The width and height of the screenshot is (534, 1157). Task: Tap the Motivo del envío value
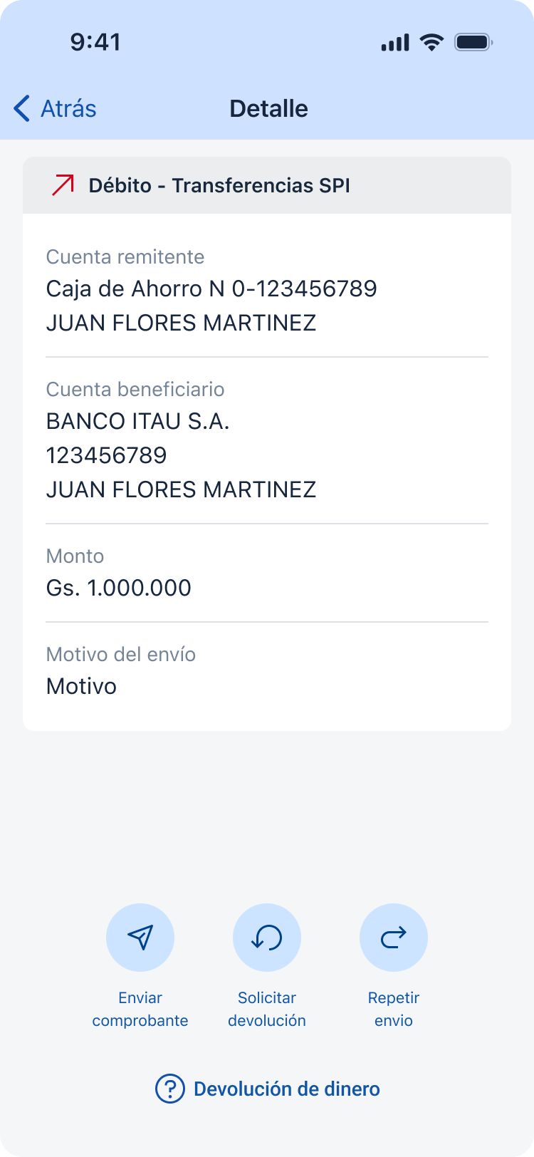[x=81, y=686]
